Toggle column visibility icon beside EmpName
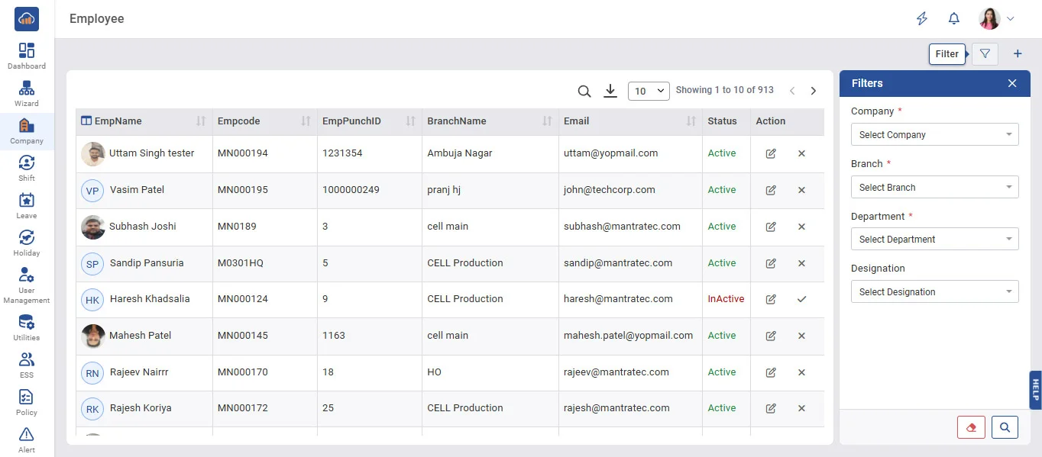Viewport: 1042px width, 457px height. coord(86,121)
